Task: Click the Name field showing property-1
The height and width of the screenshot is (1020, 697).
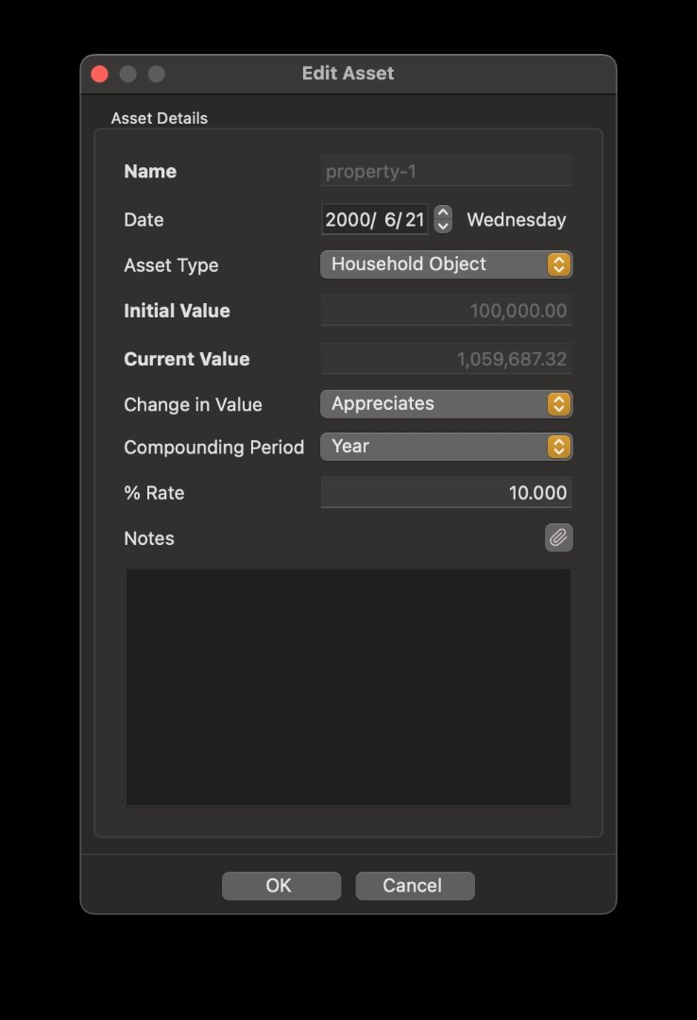Action: point(446,172)
